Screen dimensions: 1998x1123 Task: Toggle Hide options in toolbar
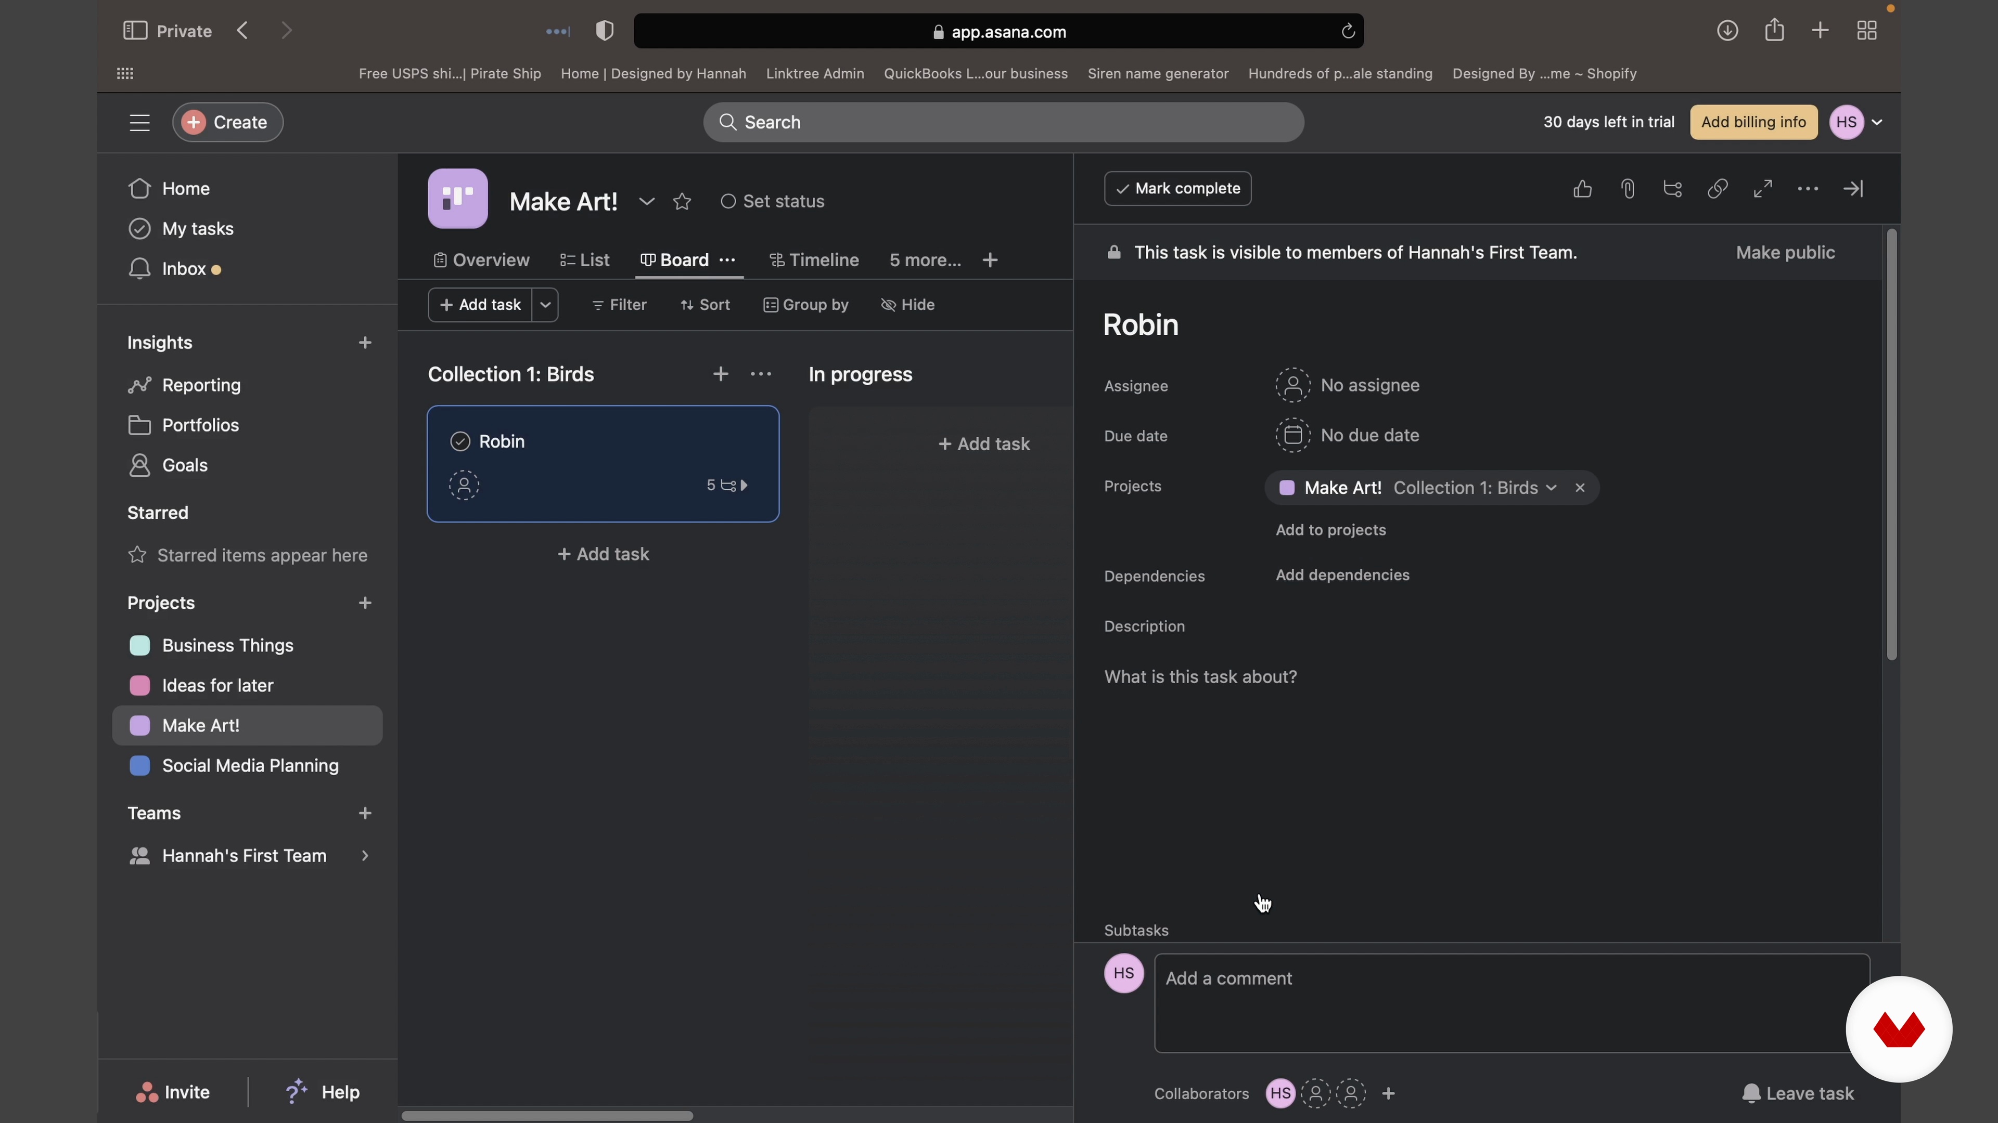pyautogui.click(x=907, y=305)
